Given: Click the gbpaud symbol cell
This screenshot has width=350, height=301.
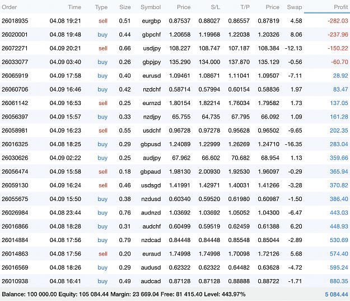Looking at the screenshot, I should pos(151,172).
